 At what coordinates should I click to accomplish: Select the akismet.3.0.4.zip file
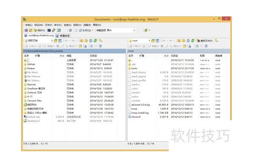140,105
